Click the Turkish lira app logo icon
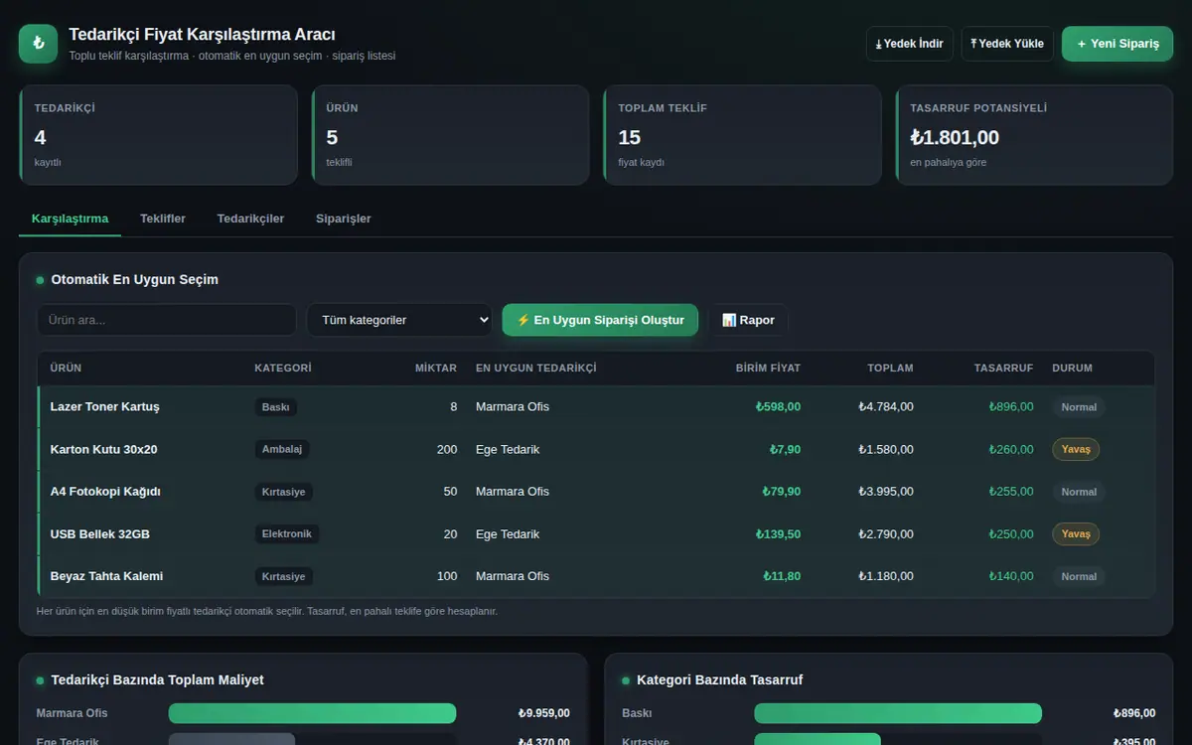The height and width of the screenshot is (745, 1192). 38,44
